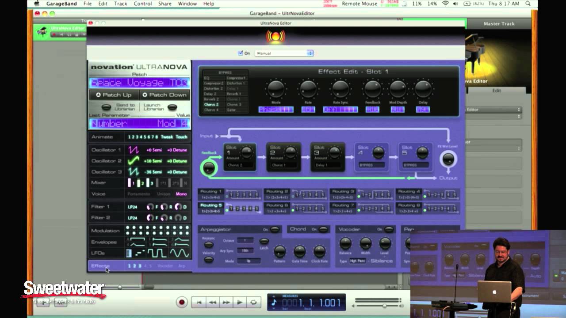Open the File menu
The image size is (566, 318).
pos(88,4)
